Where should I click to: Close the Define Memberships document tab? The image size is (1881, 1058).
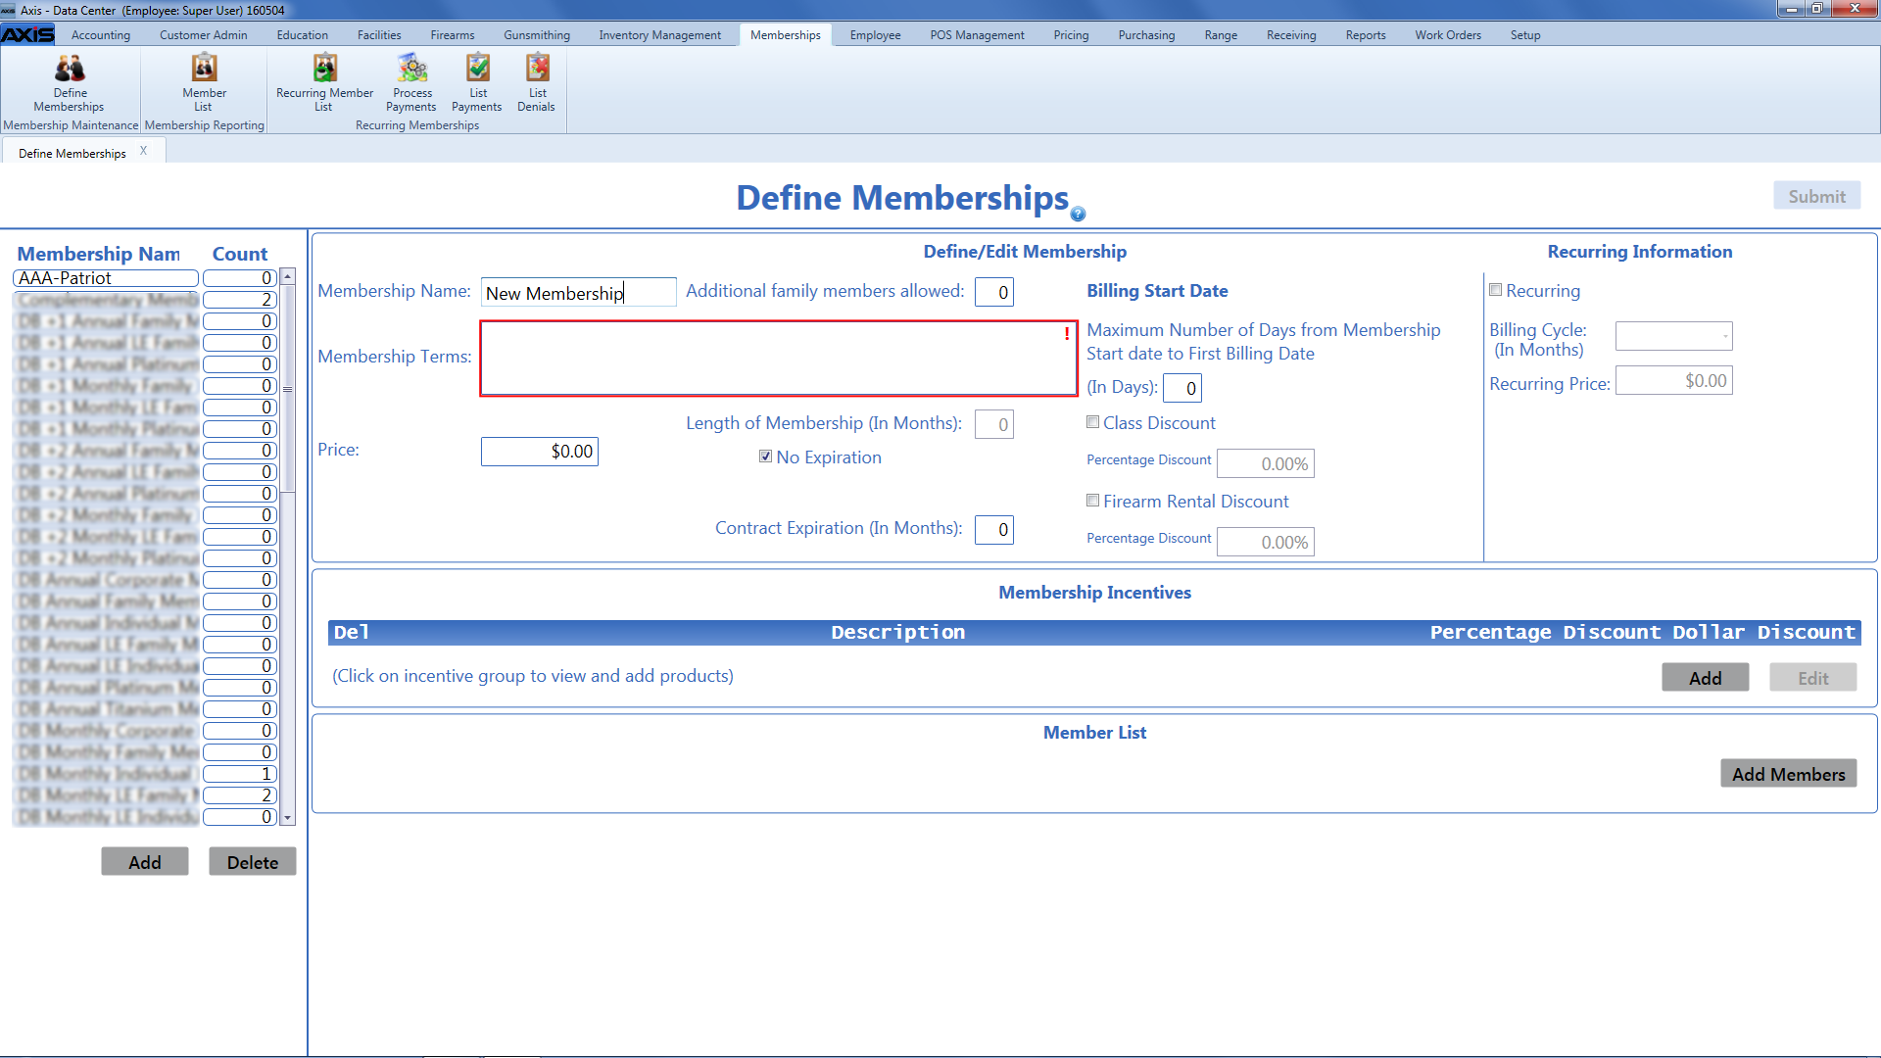click(x=143, y=151)
